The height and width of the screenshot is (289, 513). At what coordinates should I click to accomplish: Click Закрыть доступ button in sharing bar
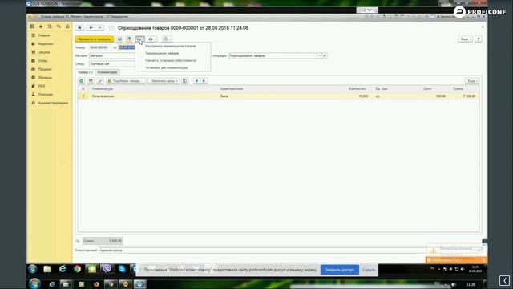(x=340, y=270)
